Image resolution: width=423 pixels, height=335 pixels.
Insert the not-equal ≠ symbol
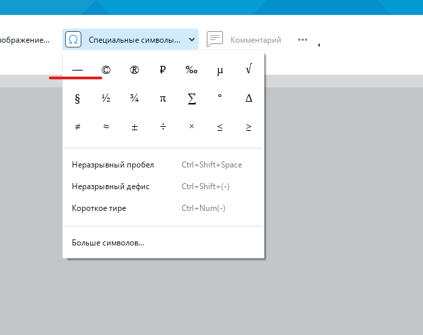[77, 127]
